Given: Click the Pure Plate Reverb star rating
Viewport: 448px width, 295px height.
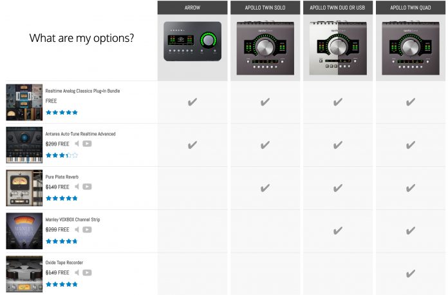Looking at the screenshot, I should [62, 198].
